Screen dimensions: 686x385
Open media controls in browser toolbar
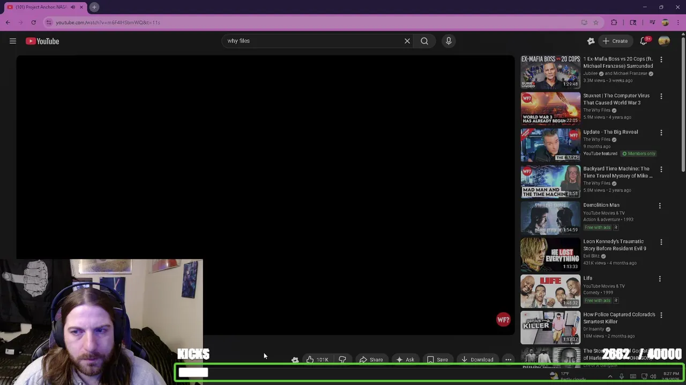pyautogui.click(x=652, y=22)
